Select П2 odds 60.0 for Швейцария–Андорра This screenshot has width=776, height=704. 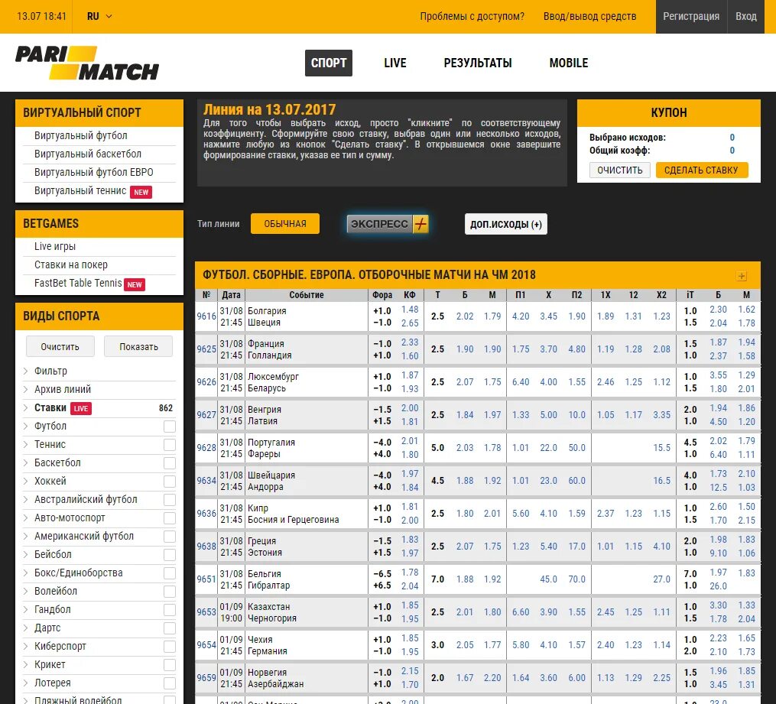click(576, 480)
